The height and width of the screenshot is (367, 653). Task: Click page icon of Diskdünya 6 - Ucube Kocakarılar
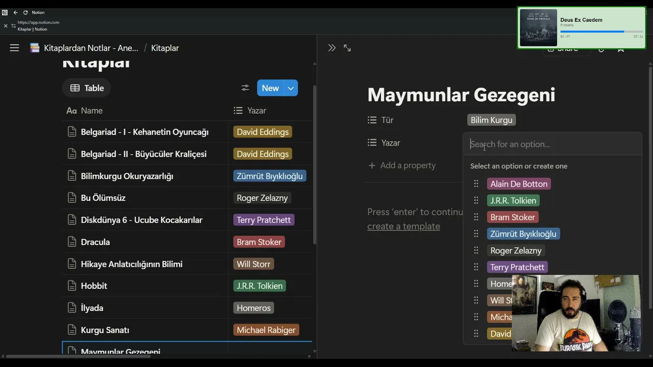[72, 220]
